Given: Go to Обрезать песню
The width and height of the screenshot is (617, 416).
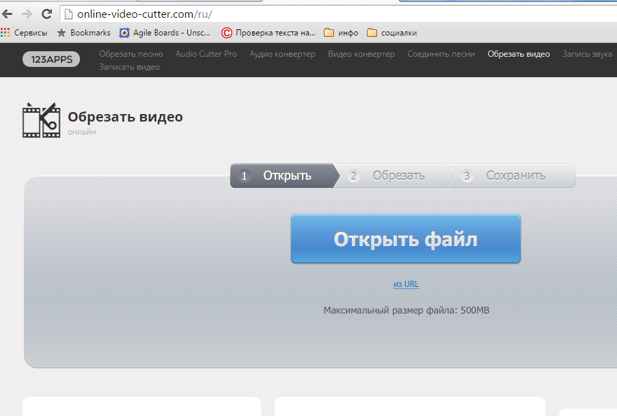Looking at the screenshot, I should pos(131,54).
